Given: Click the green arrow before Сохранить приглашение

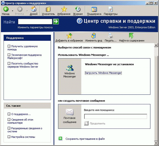Looking at the screenshot, I should [61, 138].
